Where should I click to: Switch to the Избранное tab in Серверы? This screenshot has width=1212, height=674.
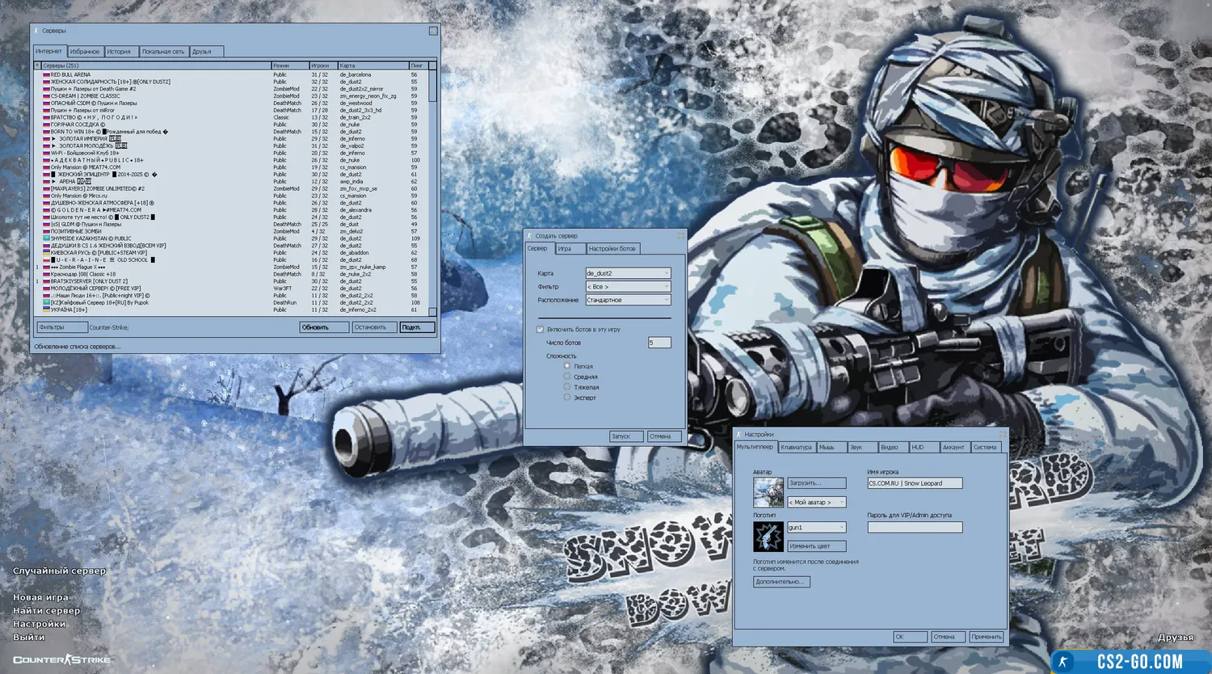coord(85,52)
